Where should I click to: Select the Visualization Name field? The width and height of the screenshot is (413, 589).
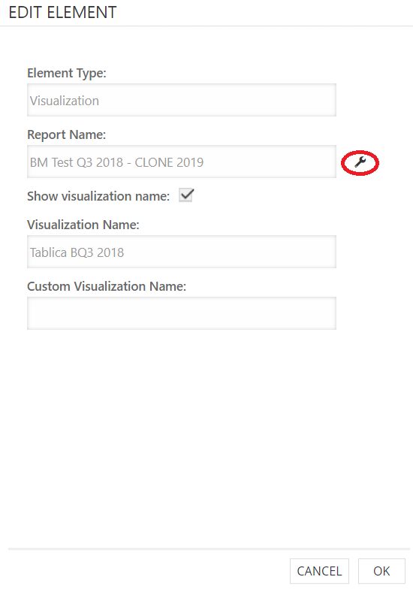pos(182,252)
